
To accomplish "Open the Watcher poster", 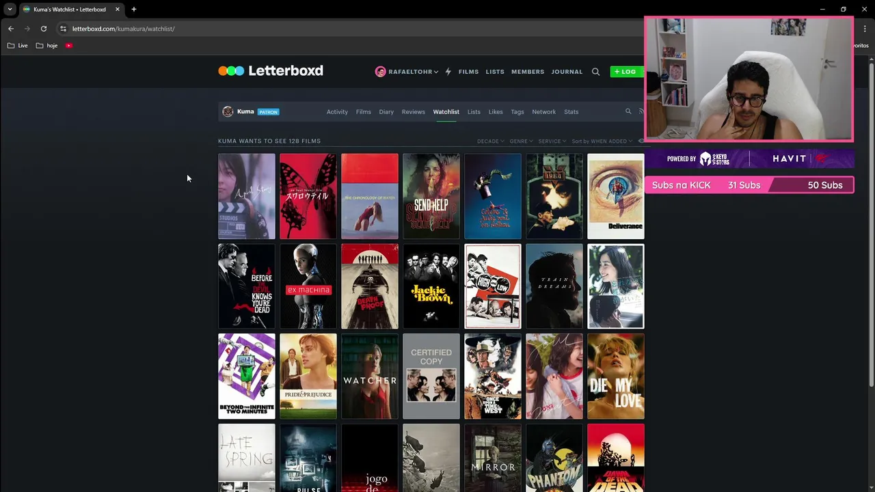I will coord(370,377).
